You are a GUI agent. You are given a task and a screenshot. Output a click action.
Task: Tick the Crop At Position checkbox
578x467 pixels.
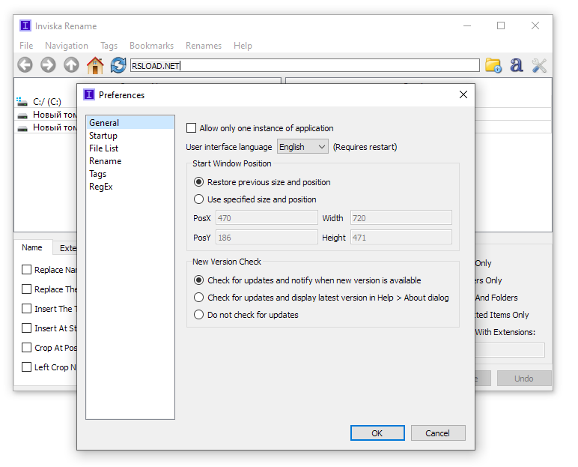tap(26, 347)
